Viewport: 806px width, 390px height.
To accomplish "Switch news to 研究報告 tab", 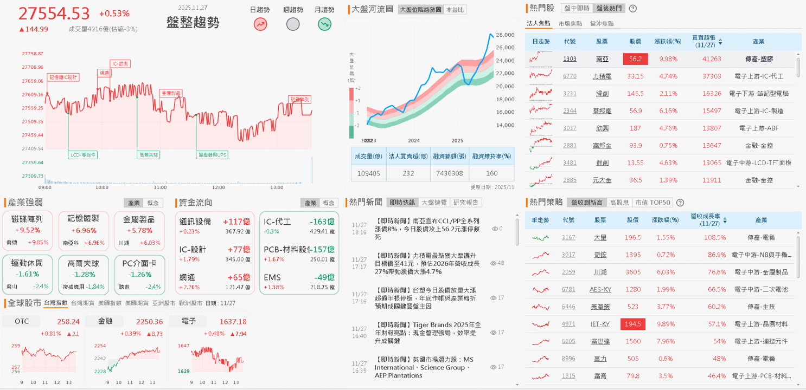I will pos(466,202).
